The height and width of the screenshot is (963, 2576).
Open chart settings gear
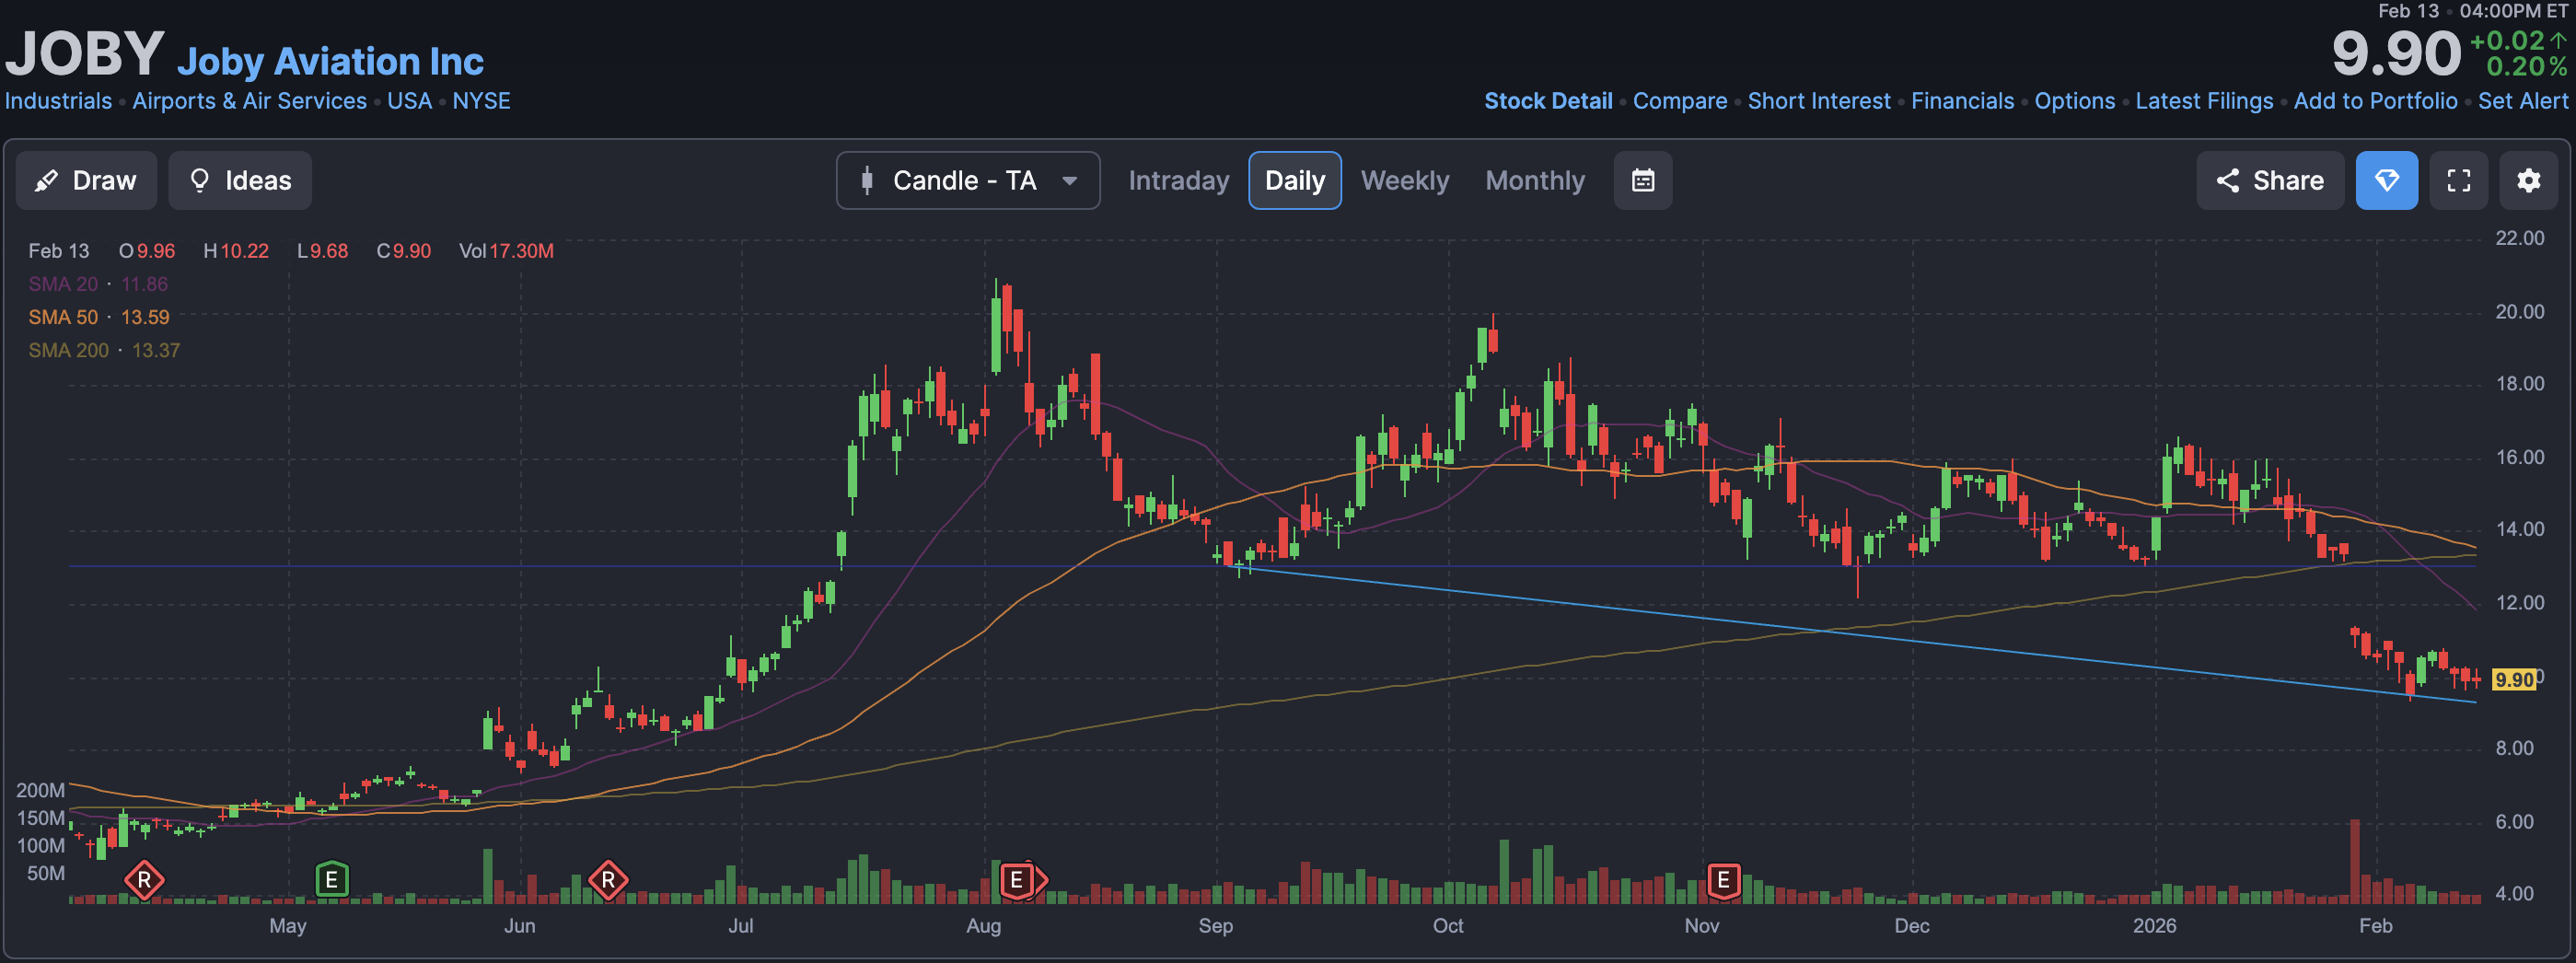[x=2529, y=180]
